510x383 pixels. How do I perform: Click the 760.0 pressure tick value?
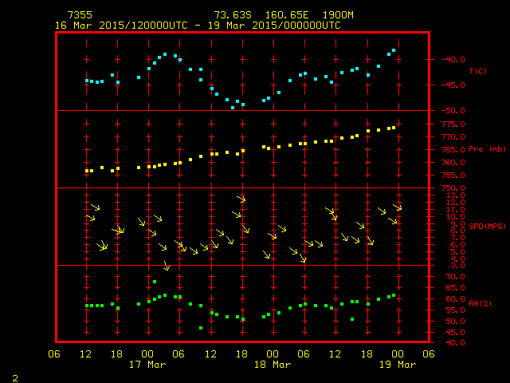pyautogui.click(x=453, y=162)
